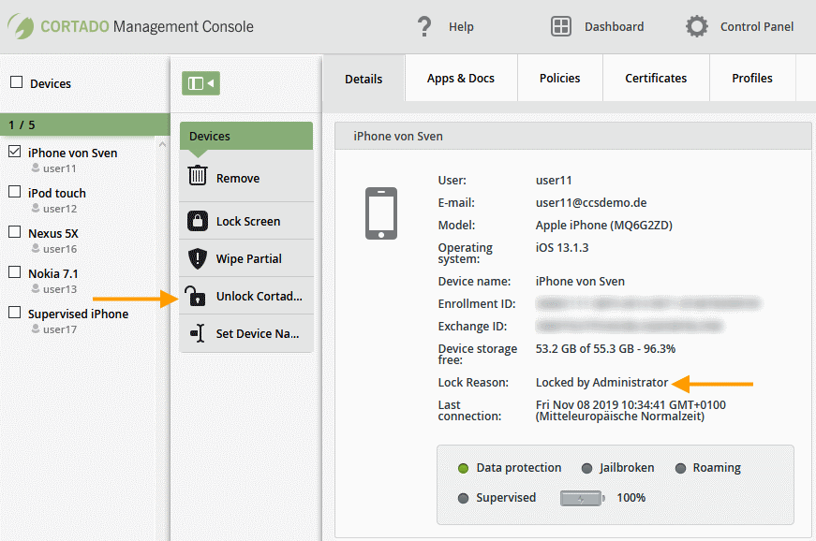Click the device list scroll up arrow

pos(162,144)
